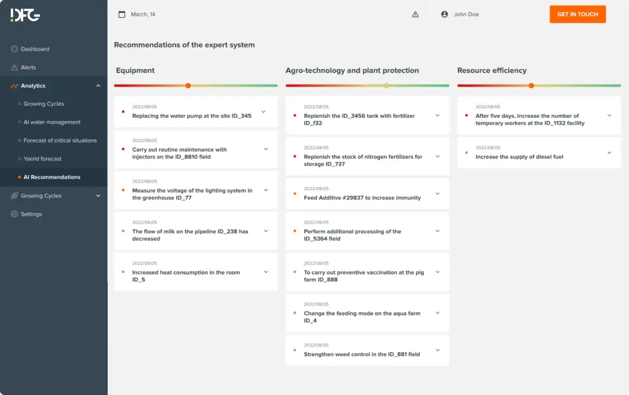Image resolution: width=629 pixels, height=395 pixels.
Task: Select Forecast of critical situations menu item
Action: [x=60, y=140]
